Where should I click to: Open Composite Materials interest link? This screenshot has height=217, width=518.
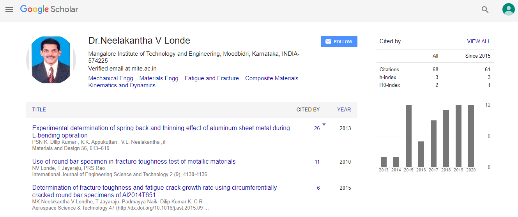[272, 78]
